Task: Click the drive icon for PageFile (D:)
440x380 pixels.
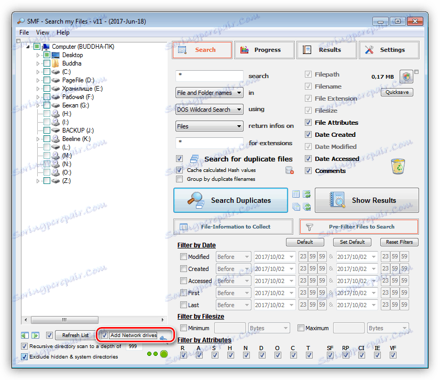Action: point(56,80)
